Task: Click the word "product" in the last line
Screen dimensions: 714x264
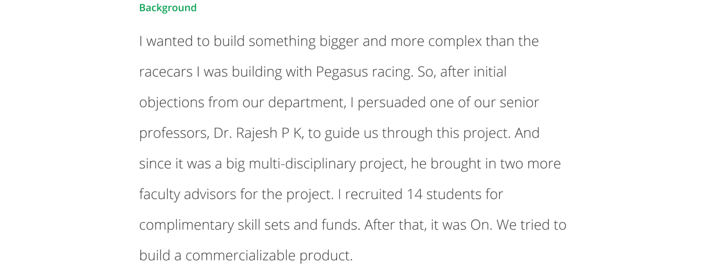Action: coord(325,255)
